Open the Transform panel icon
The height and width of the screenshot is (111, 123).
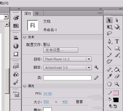point(16,54)
